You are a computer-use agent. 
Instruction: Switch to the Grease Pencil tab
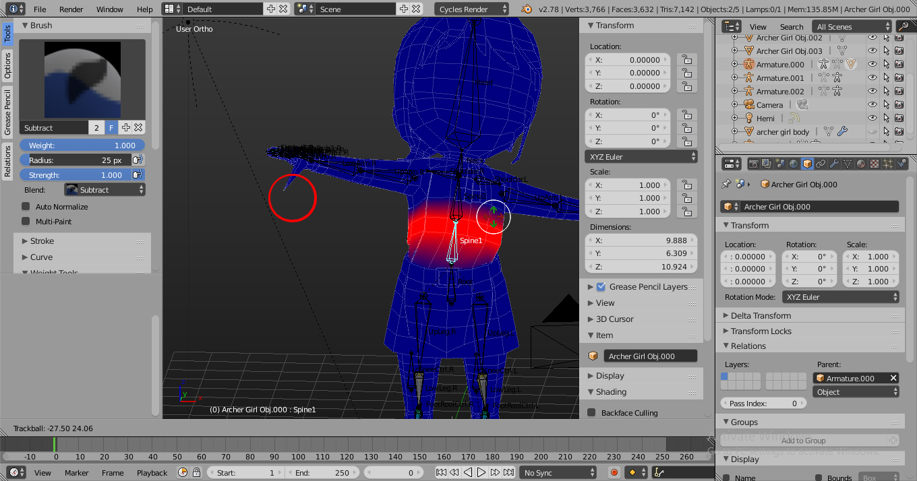[x=7, y=113]
